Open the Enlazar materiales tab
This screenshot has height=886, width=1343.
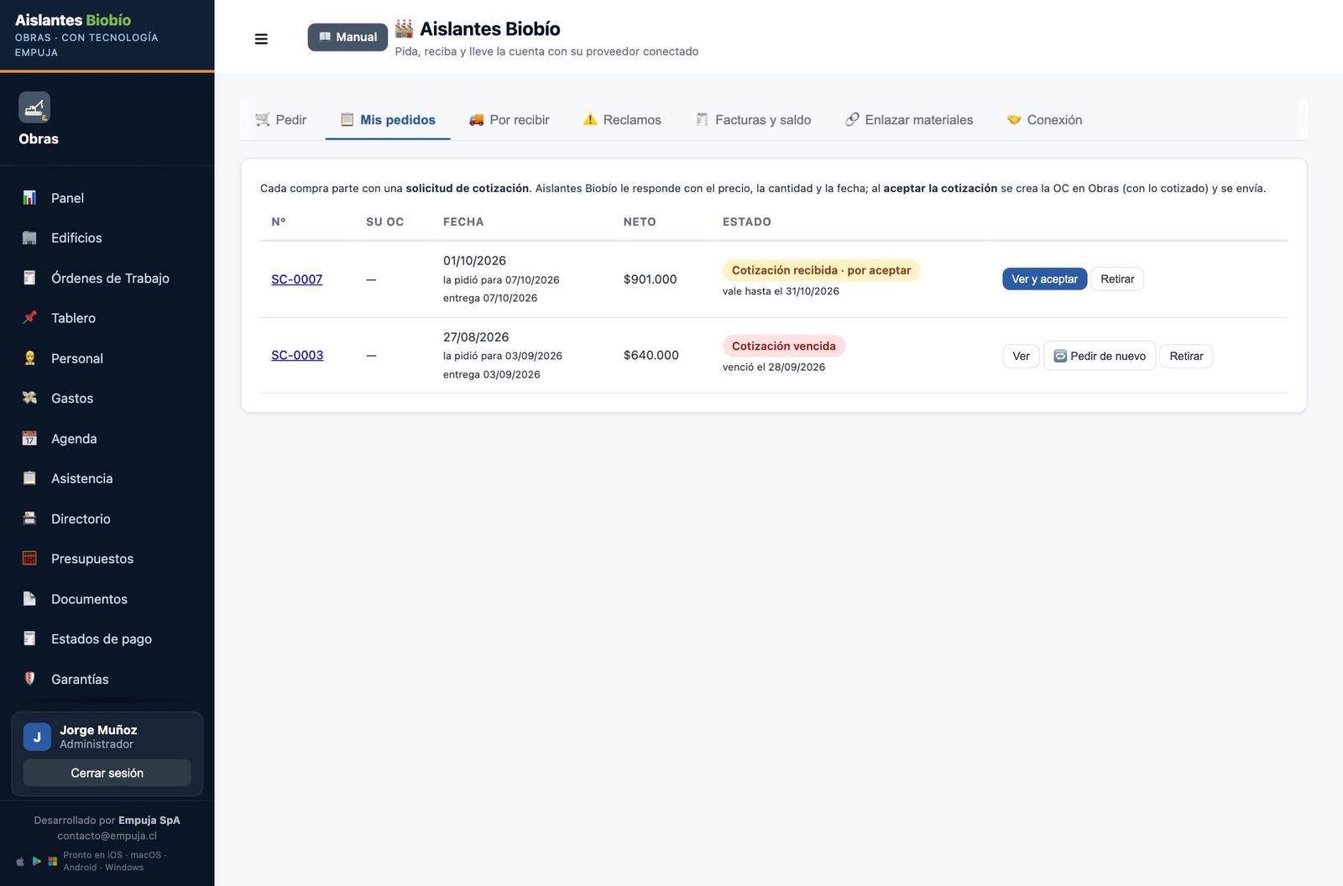pos(909,120)
